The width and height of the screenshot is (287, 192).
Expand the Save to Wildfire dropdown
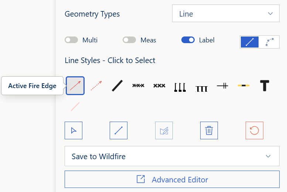(172, 156)
